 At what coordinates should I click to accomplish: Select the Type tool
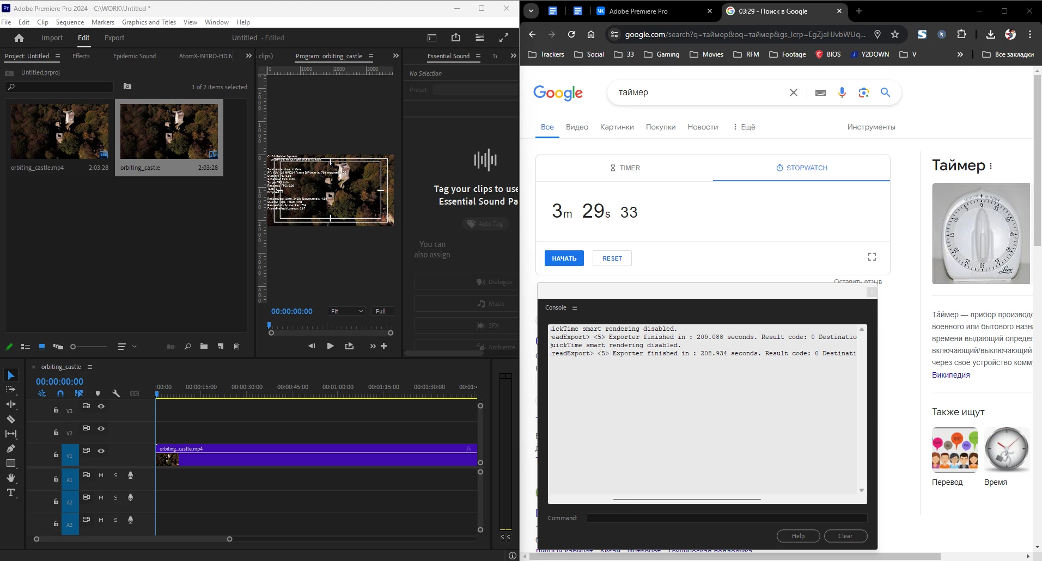click(x=10, y=492)
